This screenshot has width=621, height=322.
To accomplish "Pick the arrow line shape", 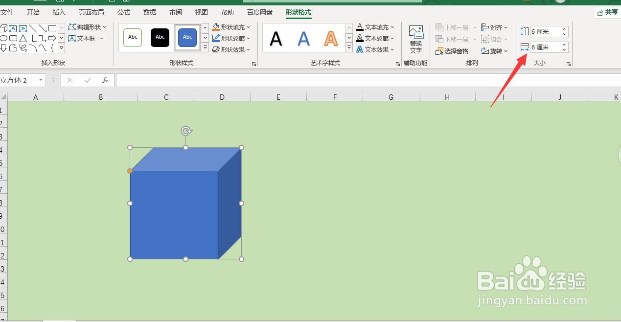I will click(43, 28).
